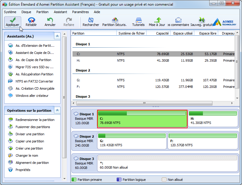Launch As. Création CD Amorçable

coord(31,88)
